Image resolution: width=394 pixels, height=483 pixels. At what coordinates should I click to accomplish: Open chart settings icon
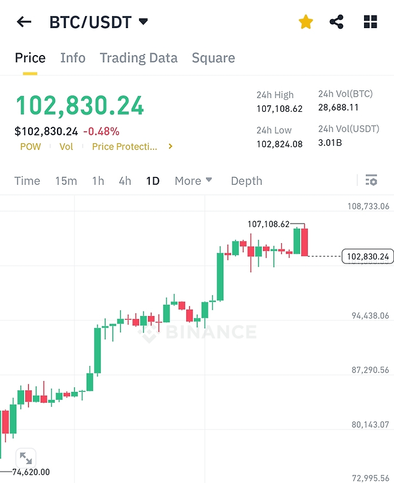[x=371, y=180]
